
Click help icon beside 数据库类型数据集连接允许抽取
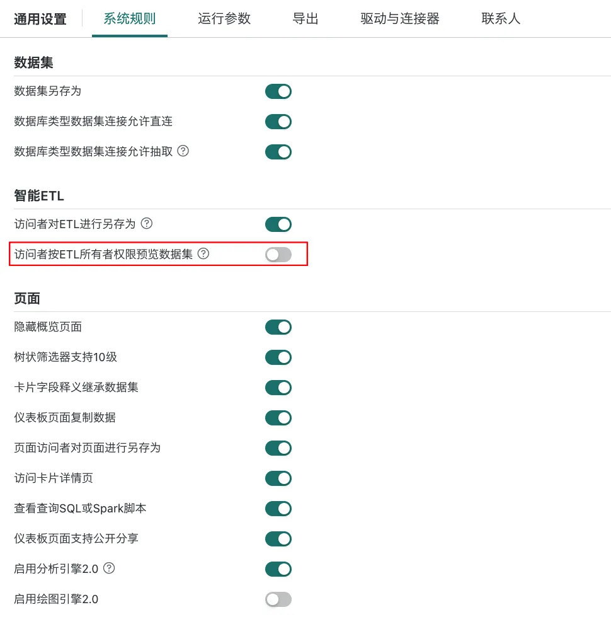pos(183,151)
